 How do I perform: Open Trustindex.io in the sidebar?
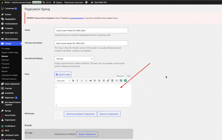coord(11,126)
